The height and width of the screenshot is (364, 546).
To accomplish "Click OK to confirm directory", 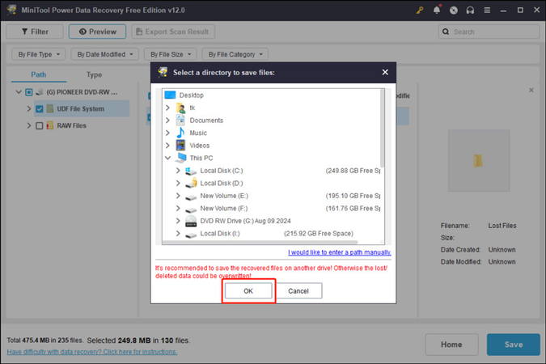I will coord(248,291).
